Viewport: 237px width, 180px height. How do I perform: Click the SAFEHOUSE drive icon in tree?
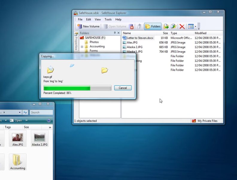82,37
